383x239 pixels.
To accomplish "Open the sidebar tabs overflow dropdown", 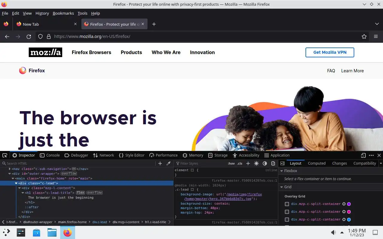I will [x=381, y=163].
